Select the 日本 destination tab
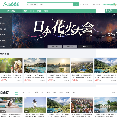This screenshot has height=117, width=117. tap(73, 92)
